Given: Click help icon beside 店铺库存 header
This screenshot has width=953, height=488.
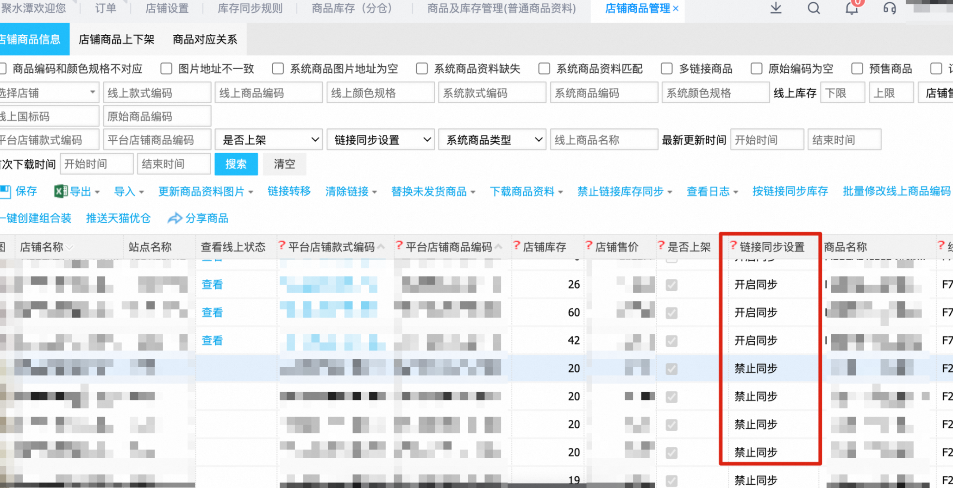Looking at the screenshot, I should coord(516,245).
